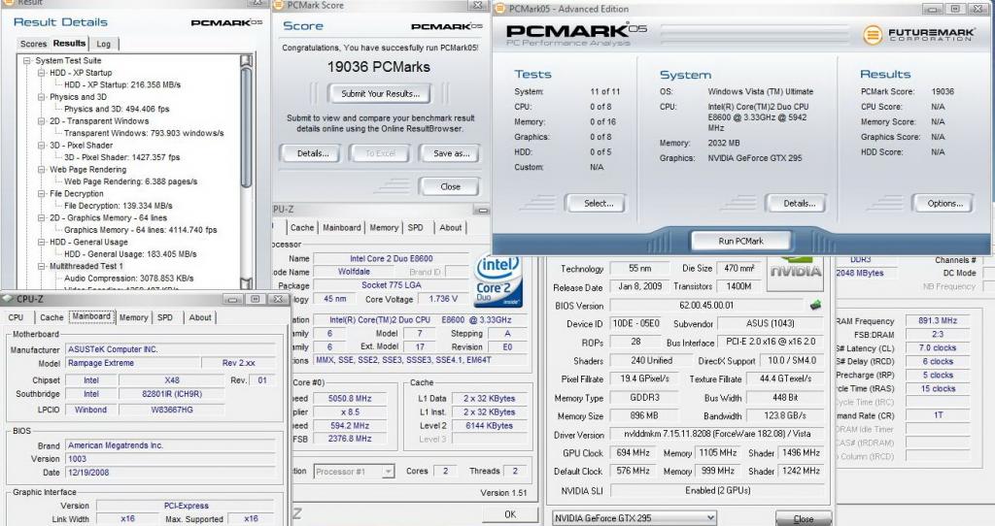
Task: Click the Close button in GPU-Z
Action: click(803, 519)
